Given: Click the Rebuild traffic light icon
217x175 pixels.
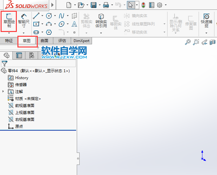Looking at the screenshot, I should (x=143, y=5).
